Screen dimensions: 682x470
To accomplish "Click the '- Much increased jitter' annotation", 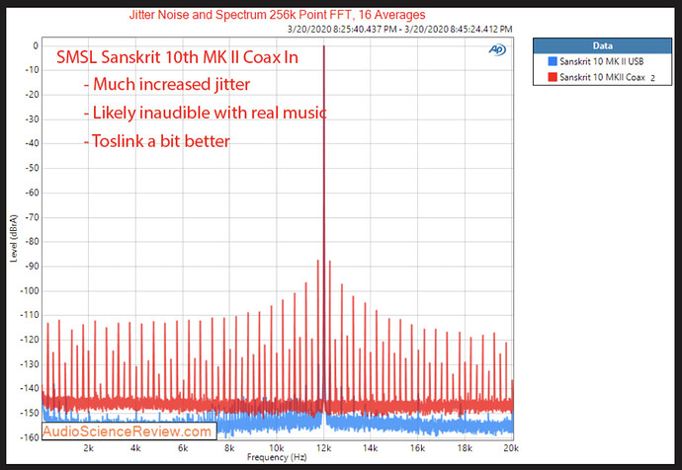I will [x=167, y=84].
